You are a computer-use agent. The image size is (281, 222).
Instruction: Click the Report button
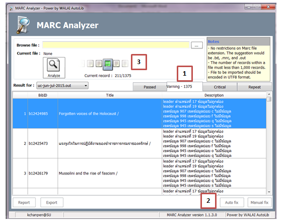pyautogui.click(x=24, y=203)
